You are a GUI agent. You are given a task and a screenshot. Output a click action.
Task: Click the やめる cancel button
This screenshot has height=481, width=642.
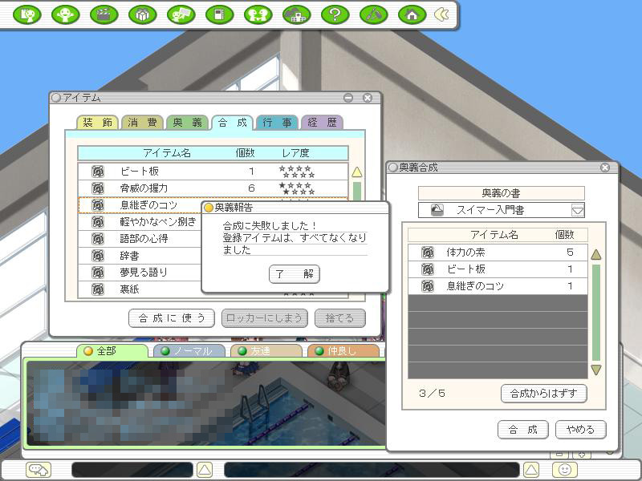[580, 430]
